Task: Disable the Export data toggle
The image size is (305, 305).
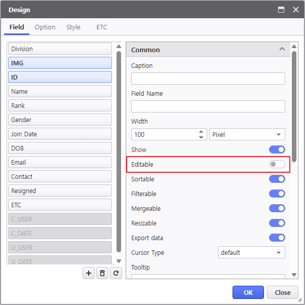Action: pos(277,238)
